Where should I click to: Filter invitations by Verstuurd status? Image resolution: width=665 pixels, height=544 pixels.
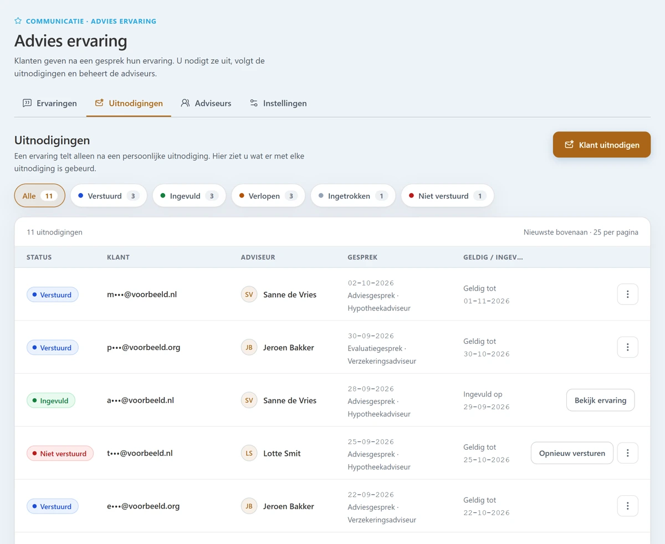tap(109, 196)
